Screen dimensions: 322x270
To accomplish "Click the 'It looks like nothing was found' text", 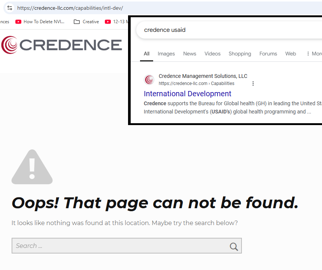I will pyautogui.click(x=124, y=223).
